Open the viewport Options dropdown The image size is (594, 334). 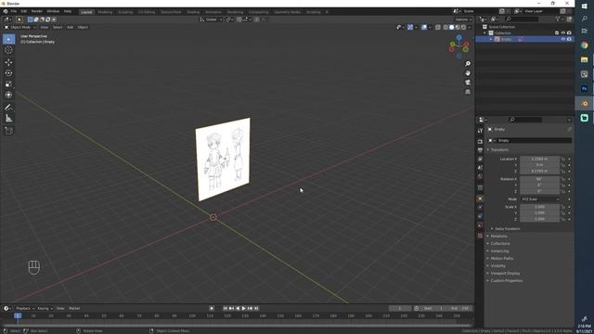point(464,19)
